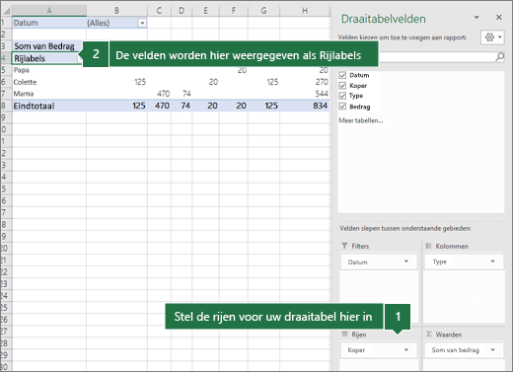The width and height of the screenshot is (513, 372).
Task: Open the Type dropdown in Kolommen area
Action: coord(492,261)
